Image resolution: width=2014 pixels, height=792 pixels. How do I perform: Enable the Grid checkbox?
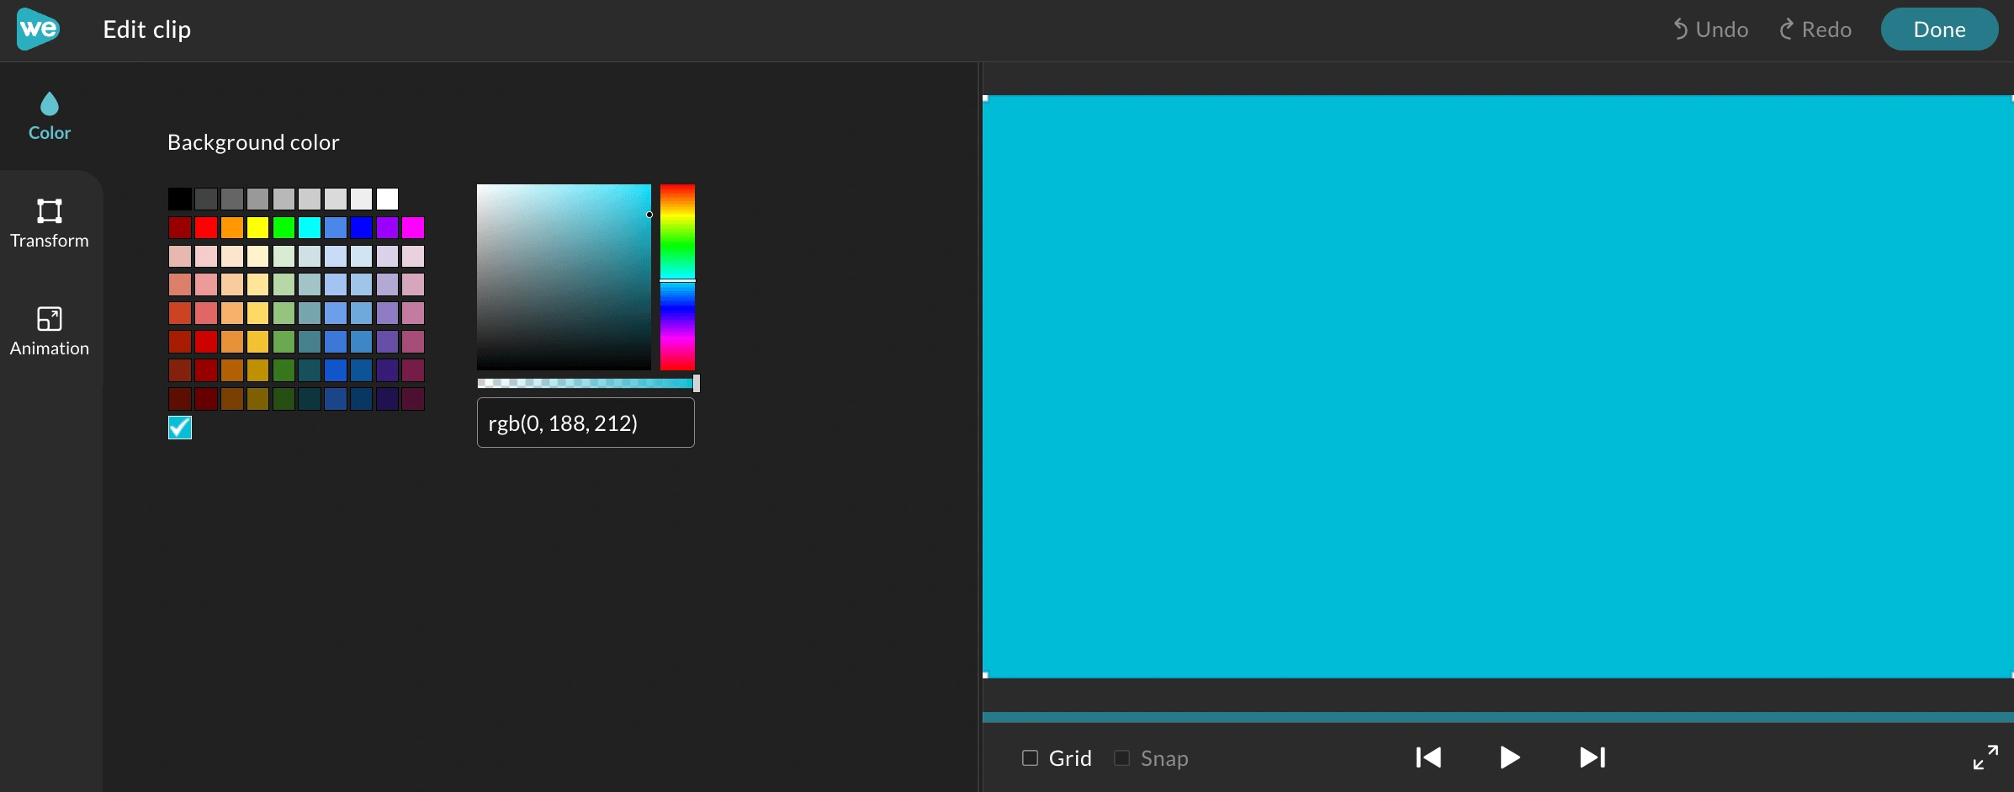[x=1030, y=757]
